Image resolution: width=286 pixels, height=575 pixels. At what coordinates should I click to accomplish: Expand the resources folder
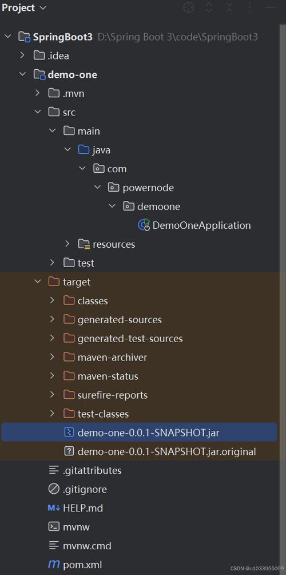(x=67, y=244)
